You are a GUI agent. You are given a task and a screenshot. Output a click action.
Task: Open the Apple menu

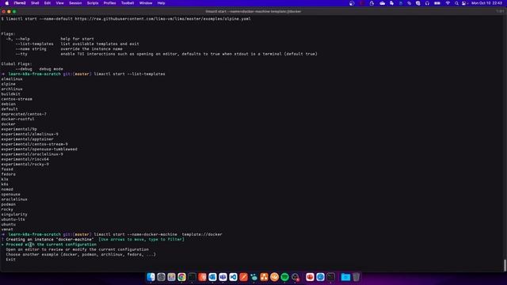(x=7, y=3)
